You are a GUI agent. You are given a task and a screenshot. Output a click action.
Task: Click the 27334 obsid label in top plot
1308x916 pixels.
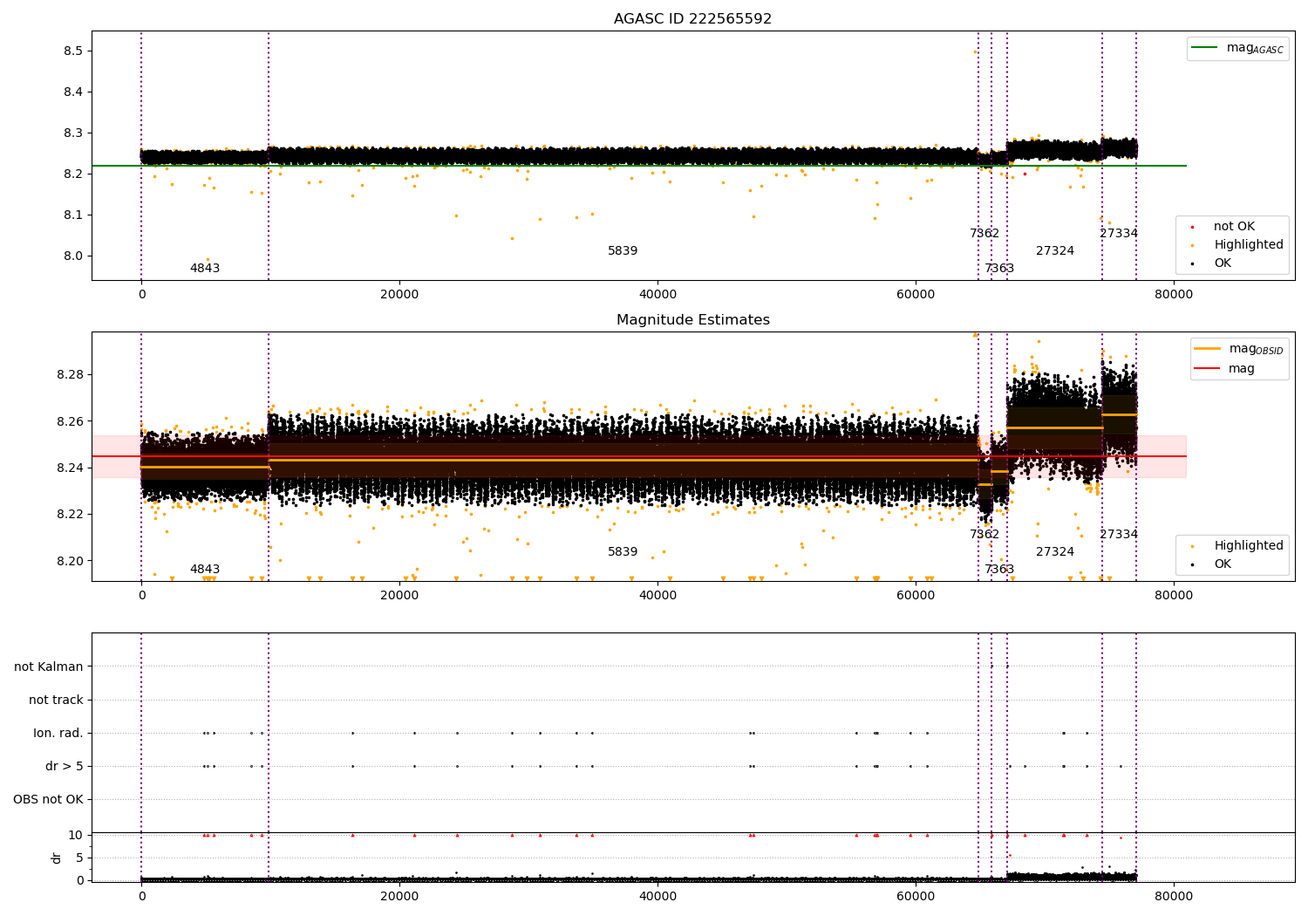point(1119,234)
